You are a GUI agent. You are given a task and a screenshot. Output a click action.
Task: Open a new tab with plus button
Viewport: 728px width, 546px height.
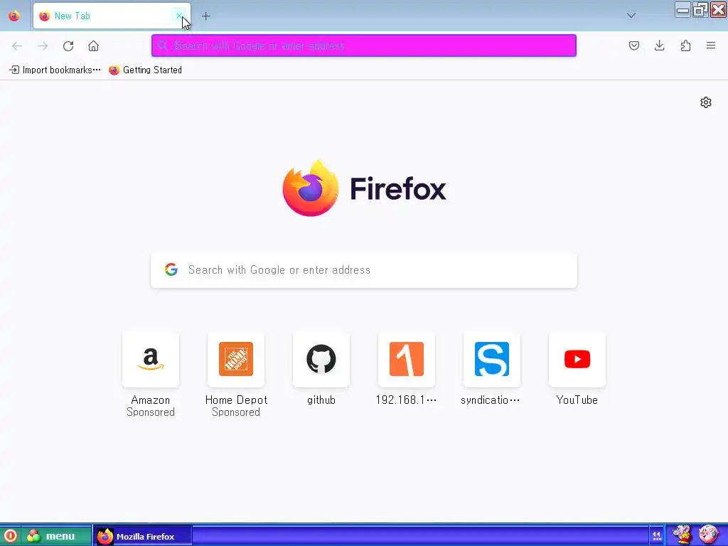tap(205, 16)
